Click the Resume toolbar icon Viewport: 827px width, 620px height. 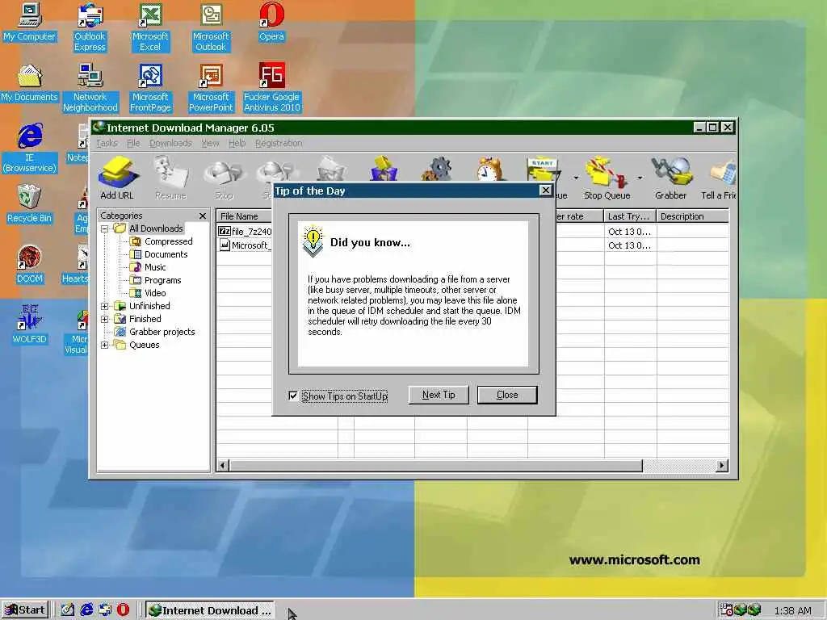tap(170, 178)
